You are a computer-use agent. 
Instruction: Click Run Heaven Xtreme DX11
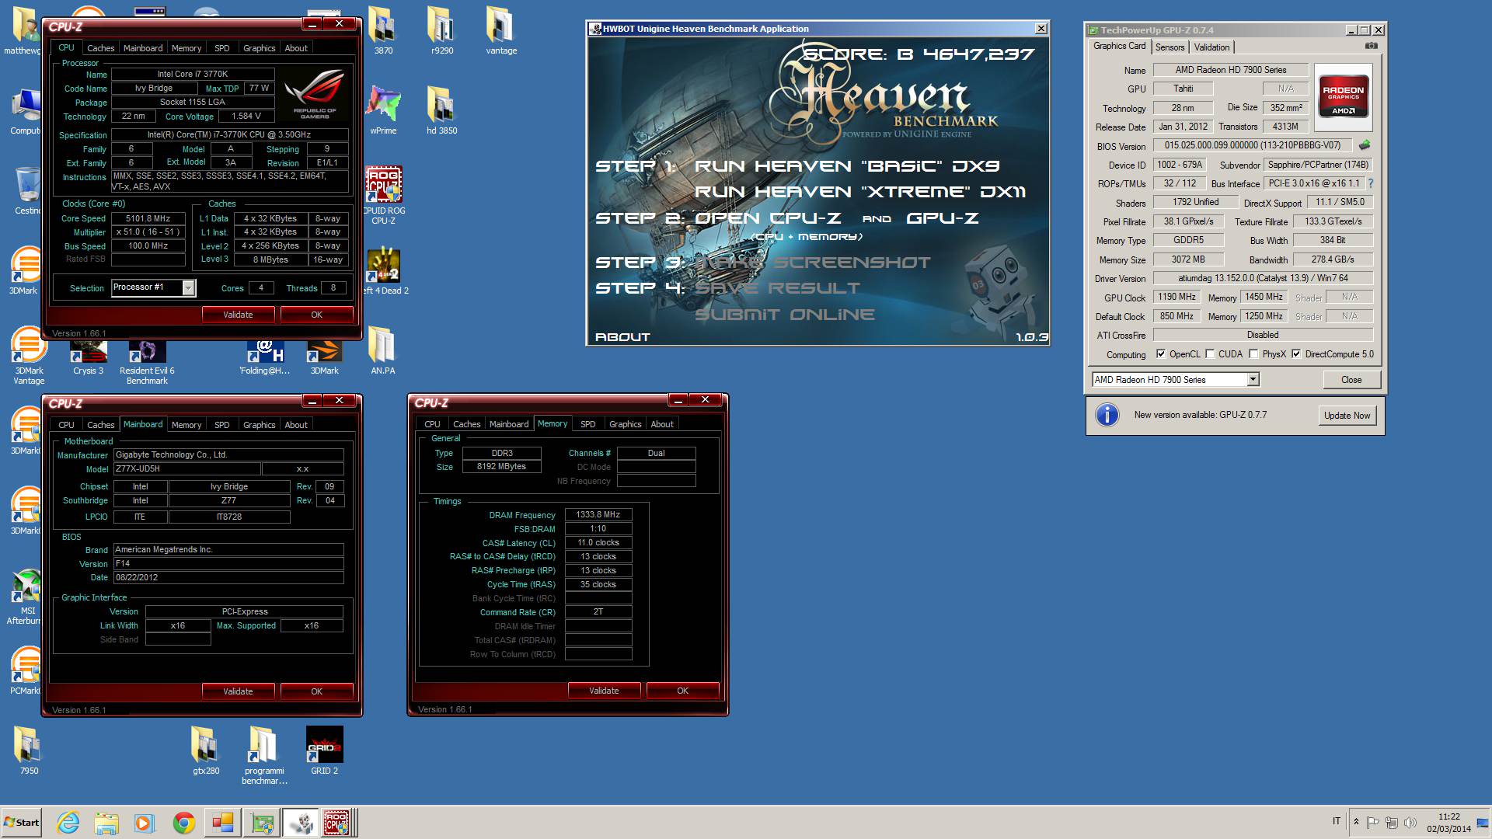[x=860, y=192]
